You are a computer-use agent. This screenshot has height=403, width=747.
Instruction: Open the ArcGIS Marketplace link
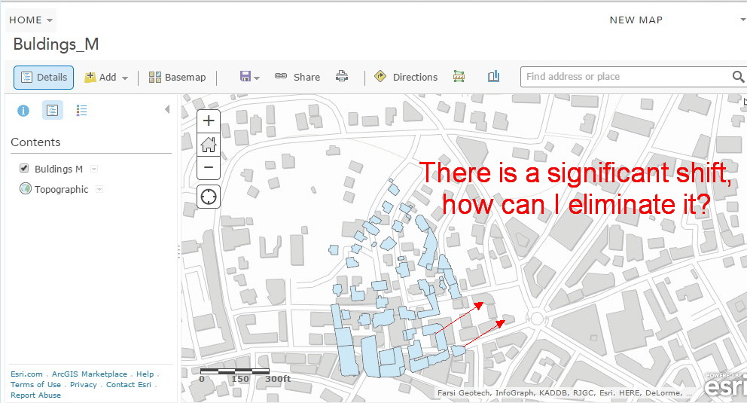90,374
